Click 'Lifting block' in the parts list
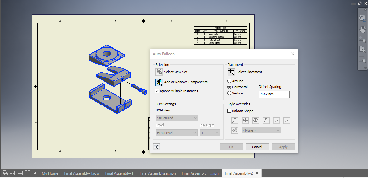Viewport: 368px width, 178px height. pos(214,43)
